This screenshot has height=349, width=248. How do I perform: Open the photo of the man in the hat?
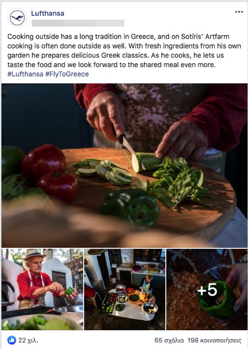[x=42, y=289]
